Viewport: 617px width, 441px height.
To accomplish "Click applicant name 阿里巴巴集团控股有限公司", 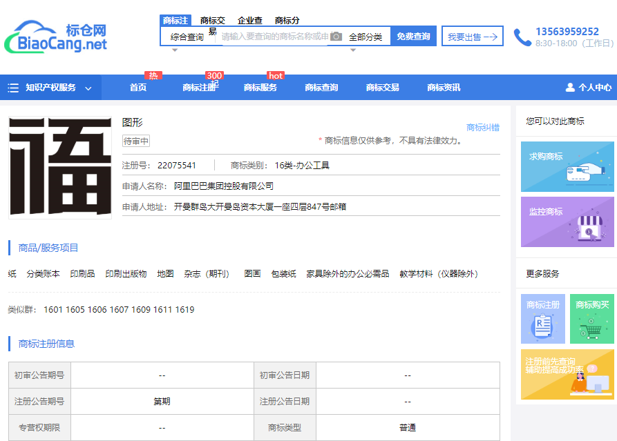I will click(x=223, y=186).
